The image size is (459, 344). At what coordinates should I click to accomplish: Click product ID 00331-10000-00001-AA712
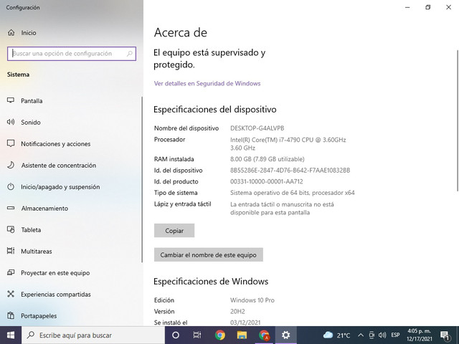point(266,181)
